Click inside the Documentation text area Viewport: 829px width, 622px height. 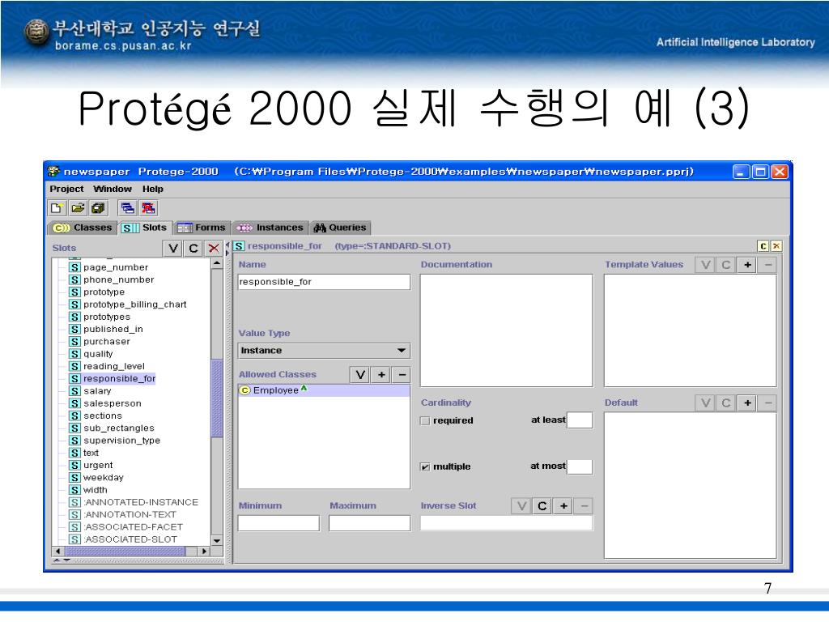[507, 330]
